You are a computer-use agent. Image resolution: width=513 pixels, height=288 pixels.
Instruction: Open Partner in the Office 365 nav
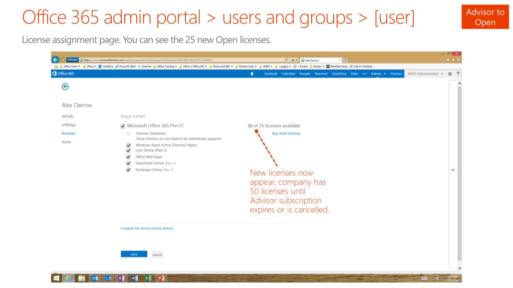[396, 74]
